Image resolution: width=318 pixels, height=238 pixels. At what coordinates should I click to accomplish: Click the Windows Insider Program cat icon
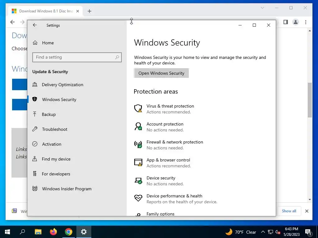[x=35, y=189]
